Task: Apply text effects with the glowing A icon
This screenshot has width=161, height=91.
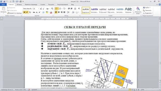Action: (x=43, y=12)
